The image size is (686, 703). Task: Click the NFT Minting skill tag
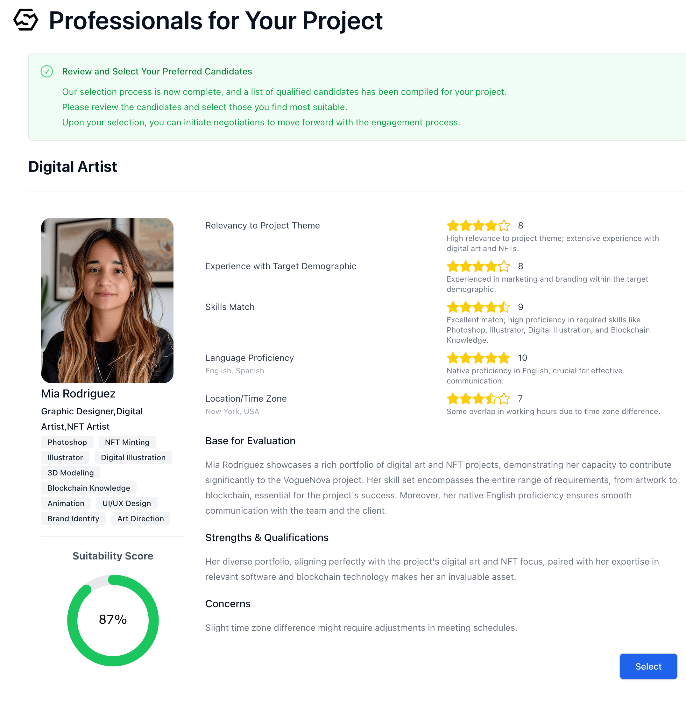127,442
